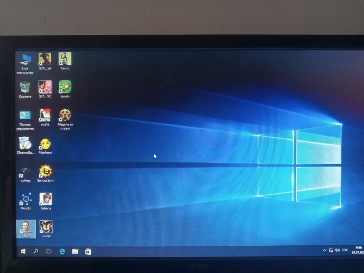
Task: Select the 'Медаль за отвагу' shortcut
Action: [65, 119]
